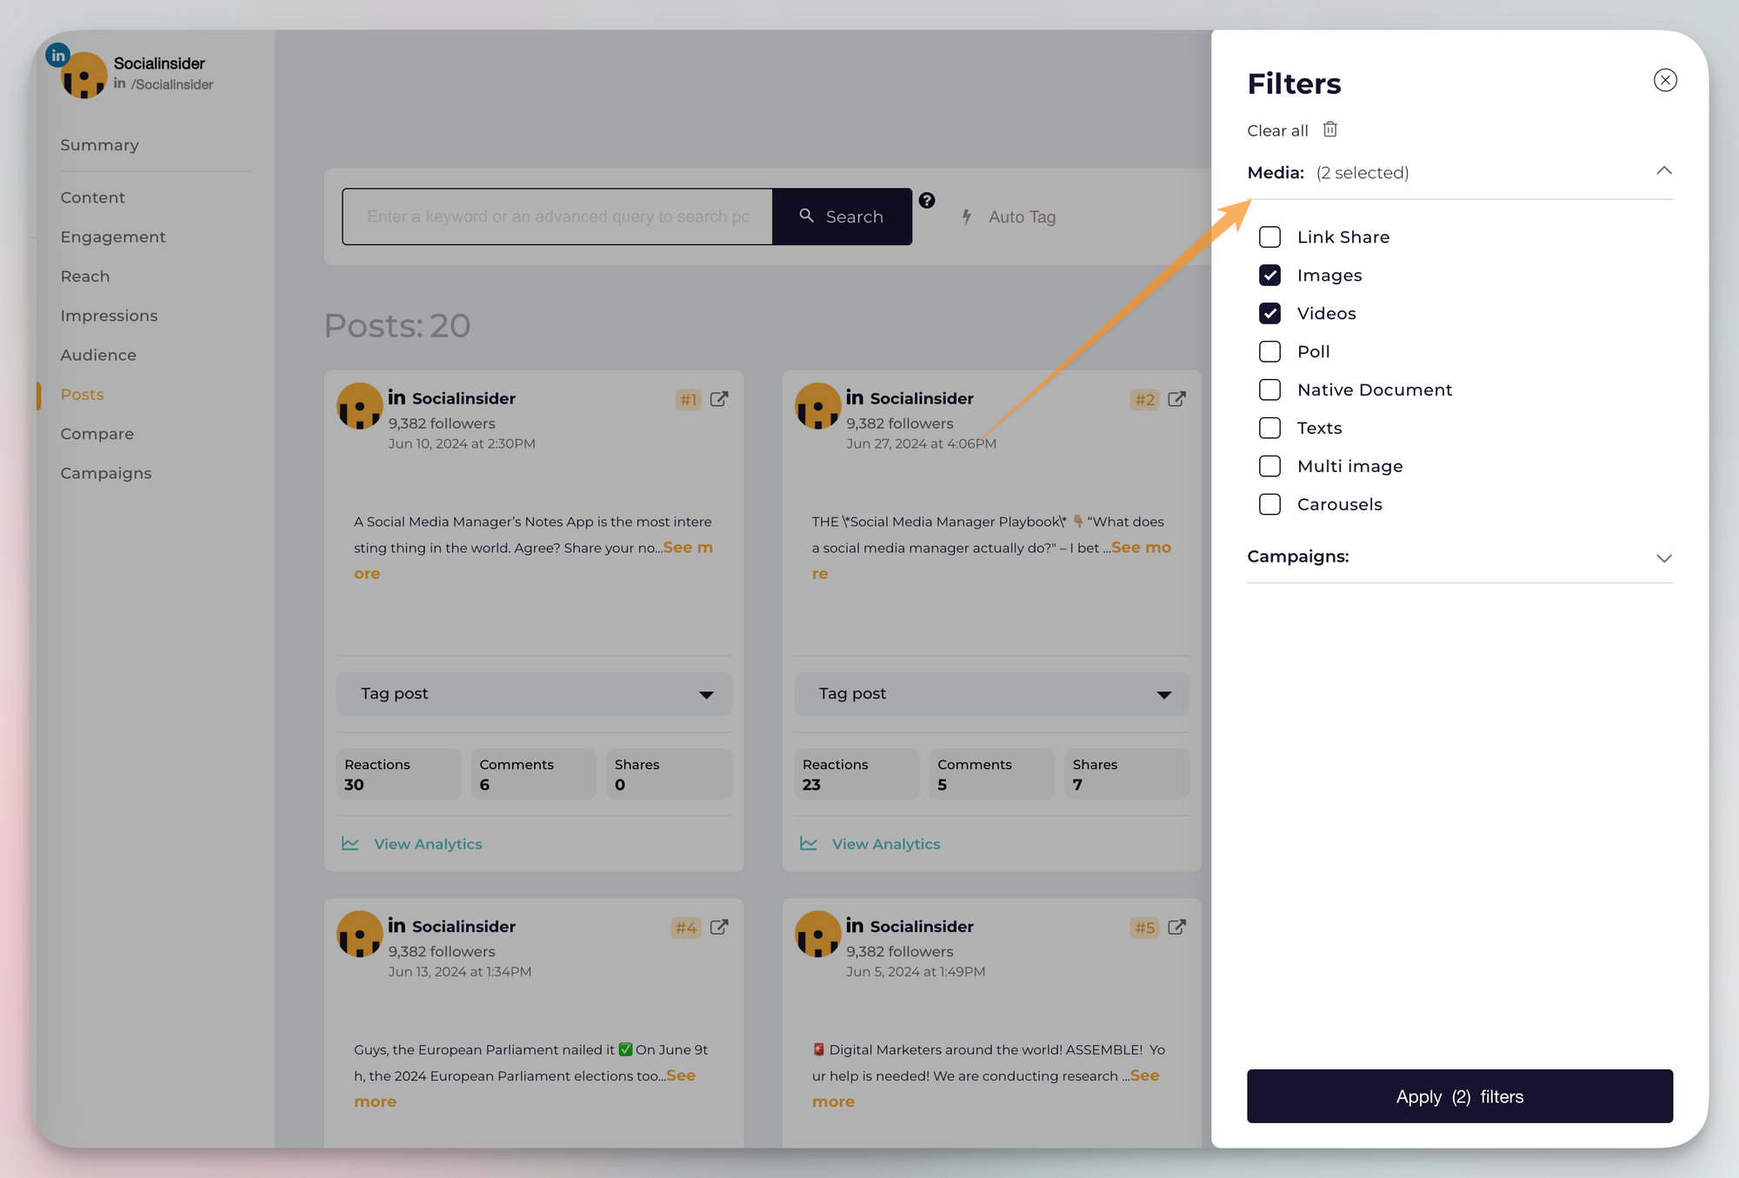Close the Filters panel with X icon
1739x1178 pixels.
(1664, 80)
